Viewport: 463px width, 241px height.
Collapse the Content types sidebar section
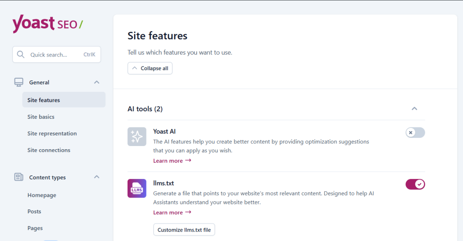(x=96, y=177)
